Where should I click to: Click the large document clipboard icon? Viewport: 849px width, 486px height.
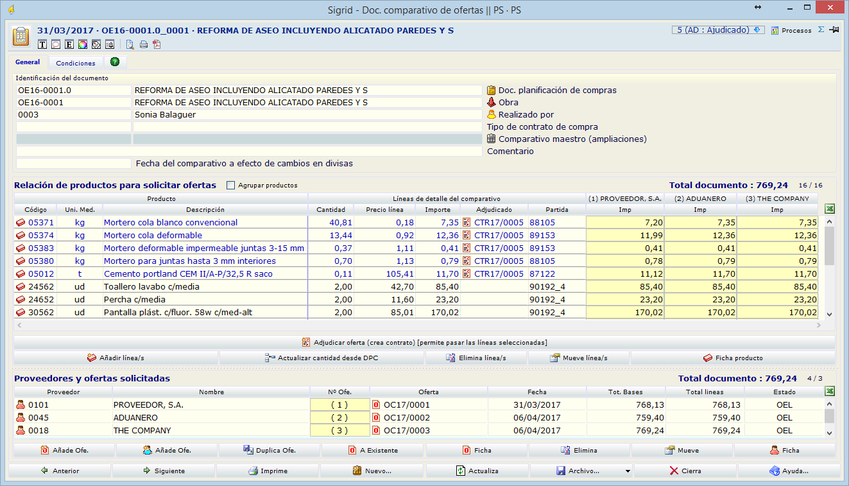(21, 36)
